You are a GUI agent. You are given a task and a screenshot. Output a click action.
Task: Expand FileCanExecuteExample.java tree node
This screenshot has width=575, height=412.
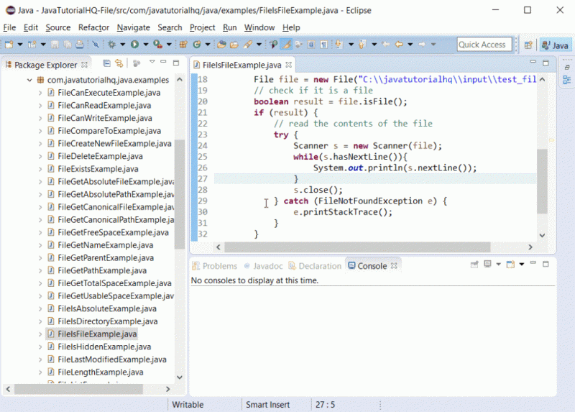point(40,93)
